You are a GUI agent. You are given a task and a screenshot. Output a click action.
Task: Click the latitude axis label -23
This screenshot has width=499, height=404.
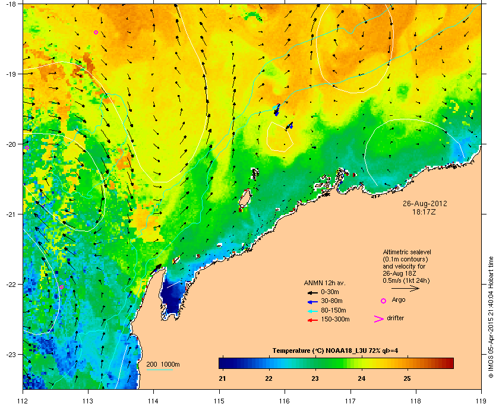11,354
